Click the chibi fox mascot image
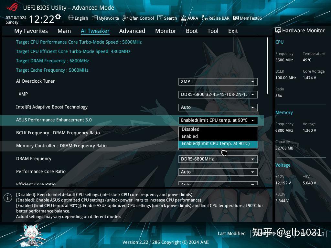The height and width of the screenshot is (248, 331). click(31, 235)
